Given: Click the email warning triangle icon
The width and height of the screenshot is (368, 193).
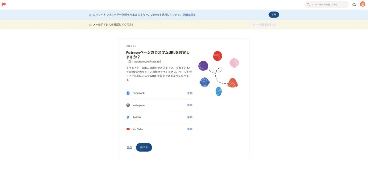Looking at the screenshot, I should tap(90, 24).
